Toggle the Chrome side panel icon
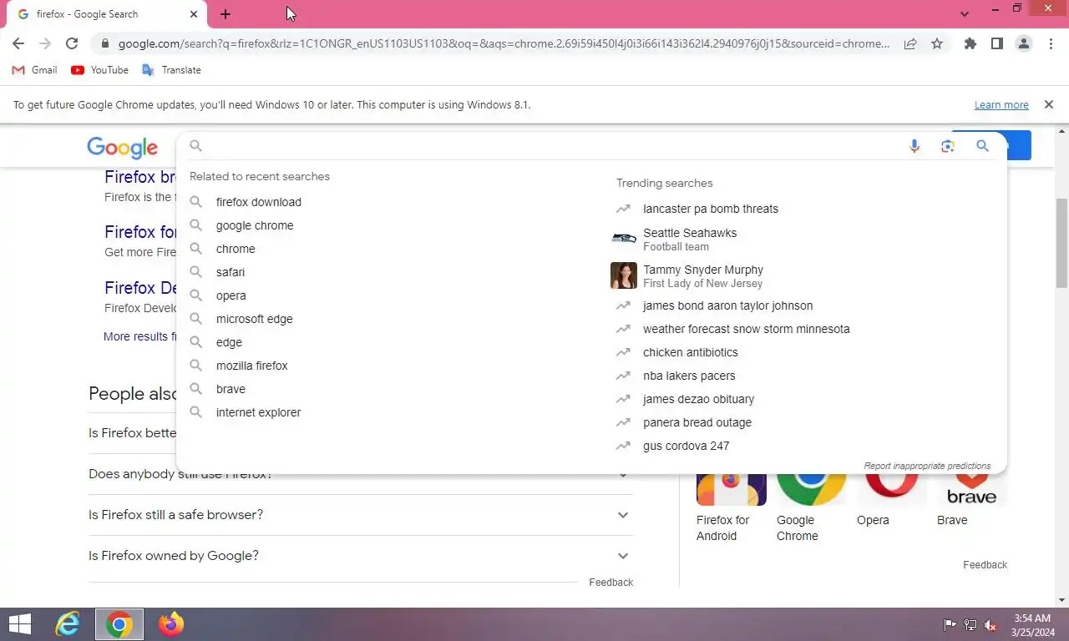The height and width of the screenshot is (641, 1069). pyautogui.click(x=996, y=43)
